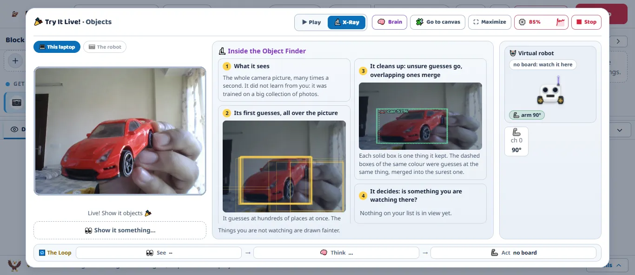Image resolution: width=635 pixels, height=275 pixels.
Task: Click the car 57% detection label
Action: pyautogui.click(x=393, y=111)
